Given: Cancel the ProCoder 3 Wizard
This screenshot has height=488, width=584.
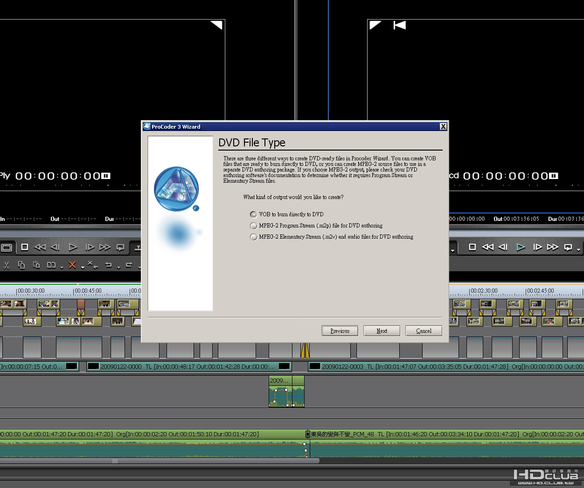Looking at the screenshot, I should (424, 331).
